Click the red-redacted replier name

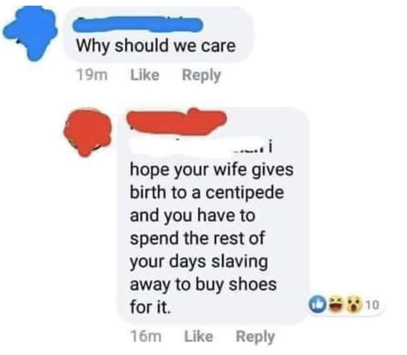click(x=177, y=121)
